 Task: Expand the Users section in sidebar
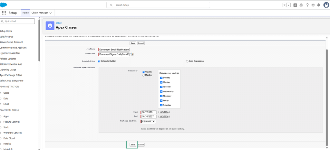pos(1,93)
